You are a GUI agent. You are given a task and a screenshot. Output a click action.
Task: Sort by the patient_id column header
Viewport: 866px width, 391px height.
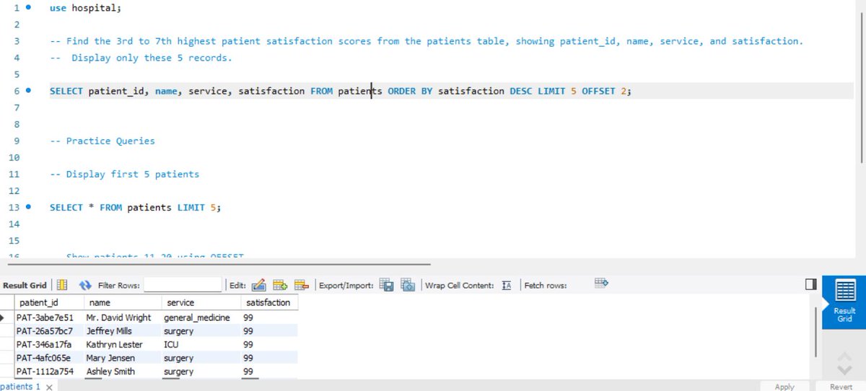click(49, 303)
